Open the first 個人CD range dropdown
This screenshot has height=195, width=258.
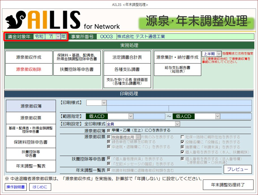tap(131, 116)
